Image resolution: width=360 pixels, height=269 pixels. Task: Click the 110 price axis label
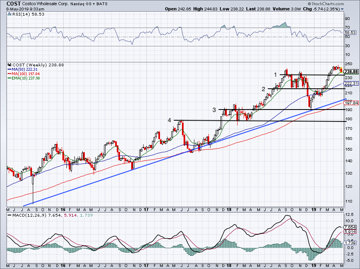pos(348,201)
